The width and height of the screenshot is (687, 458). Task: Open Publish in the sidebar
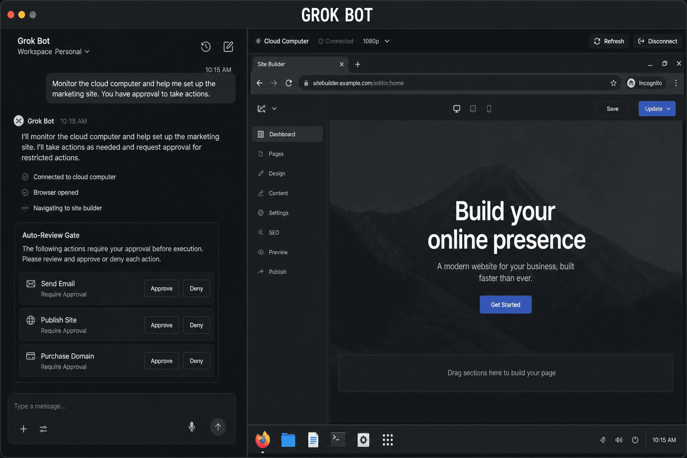[x=287, y=272]
